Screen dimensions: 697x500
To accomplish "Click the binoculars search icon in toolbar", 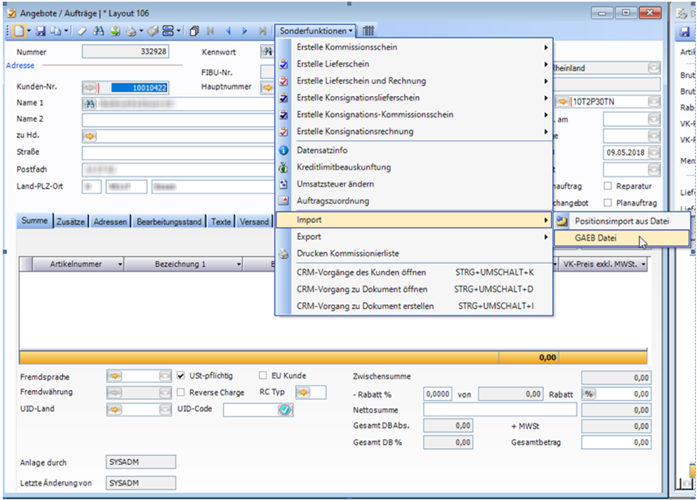I will tap(98, 31).
